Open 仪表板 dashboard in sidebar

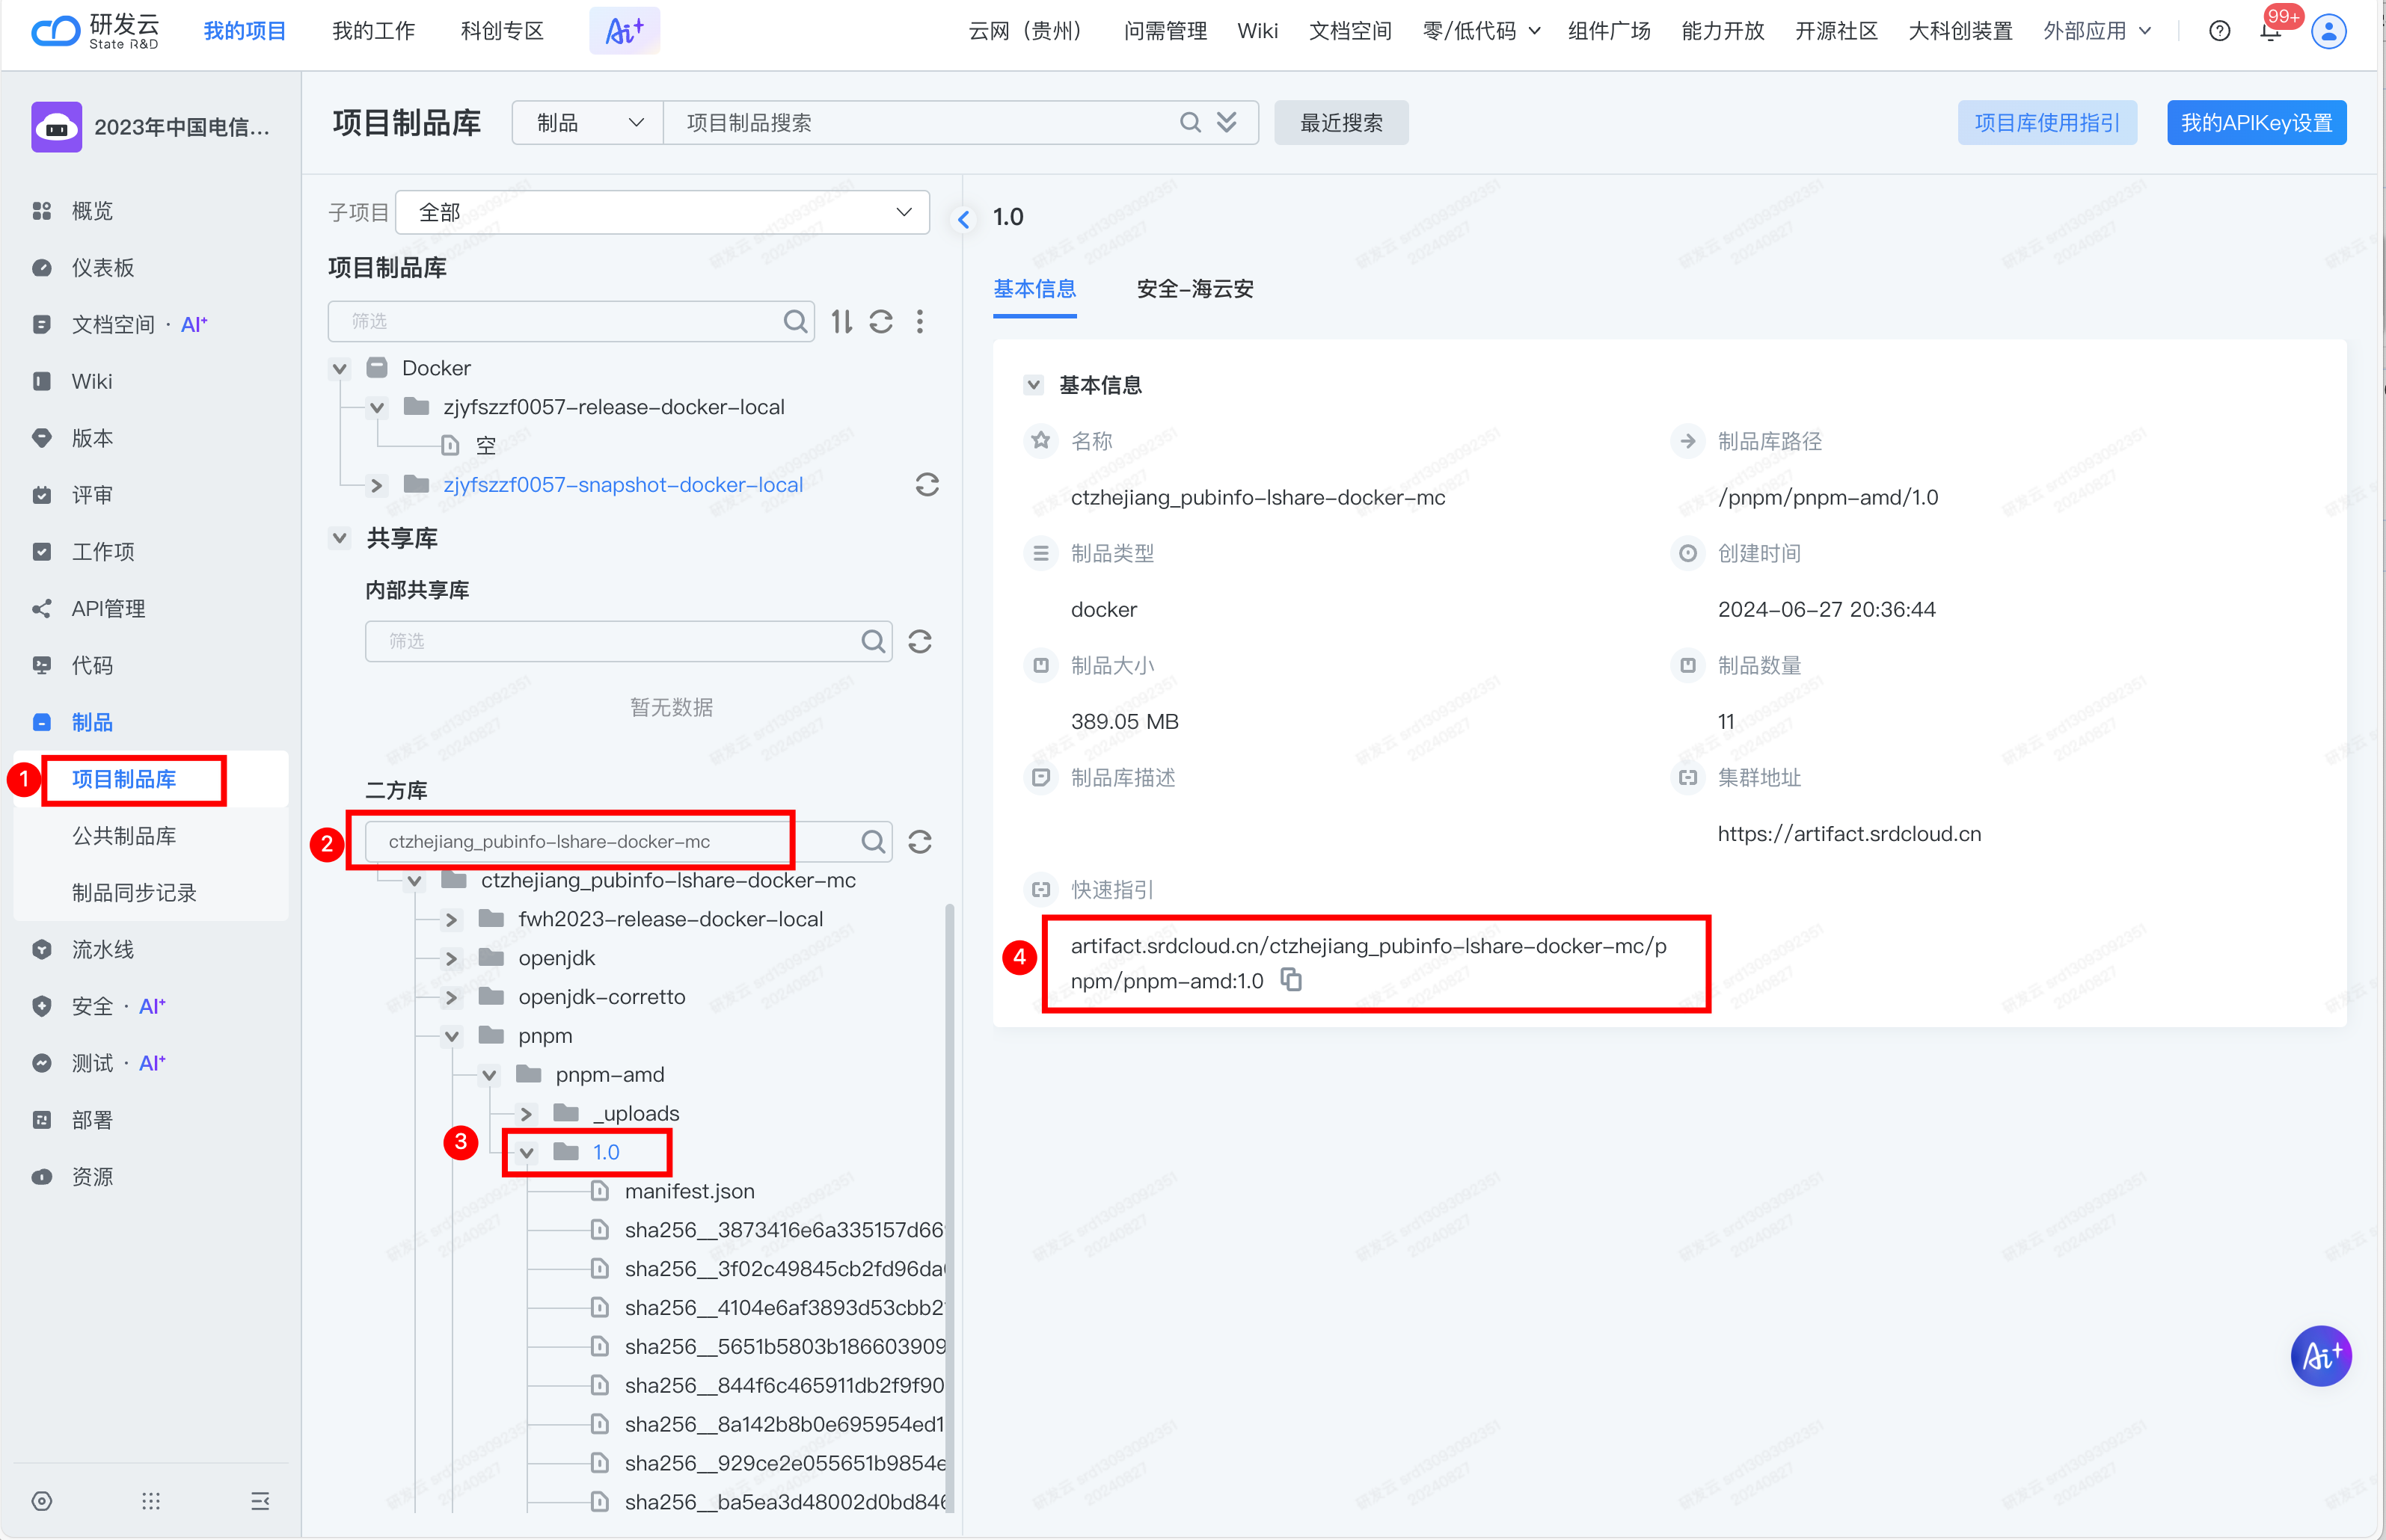point(103,268)
